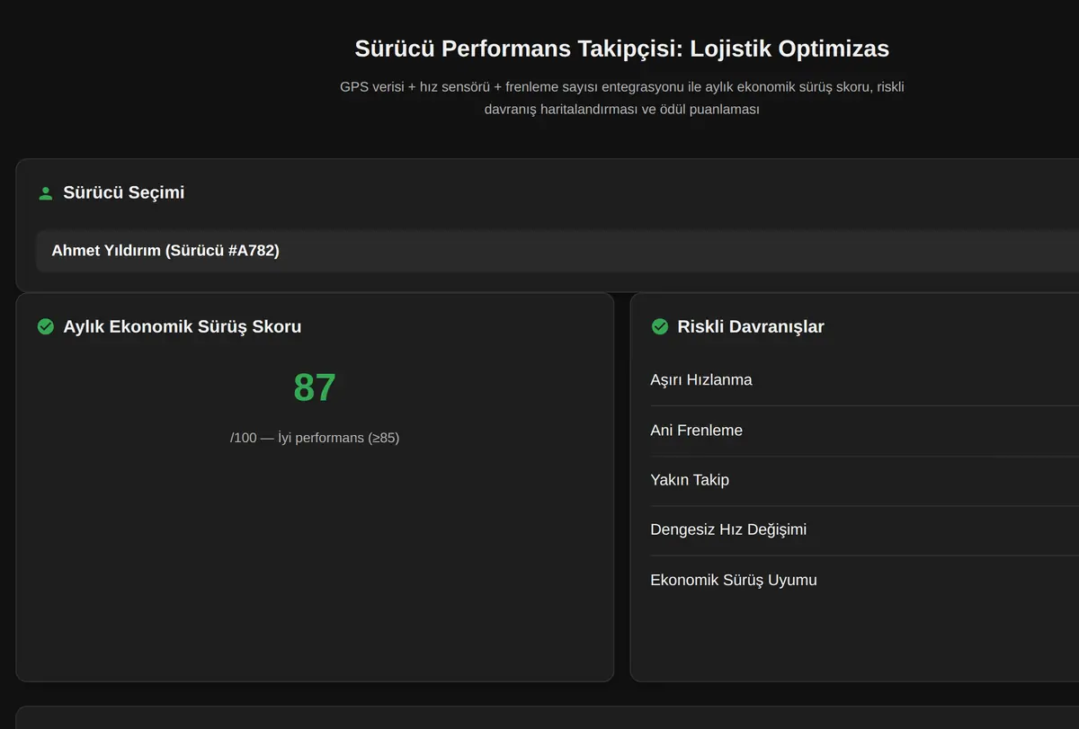Click the Aylık Ekonomik Sürüş Skoru heading
The width and height of the screenshot is (1079, 729).
pos(183,326)
